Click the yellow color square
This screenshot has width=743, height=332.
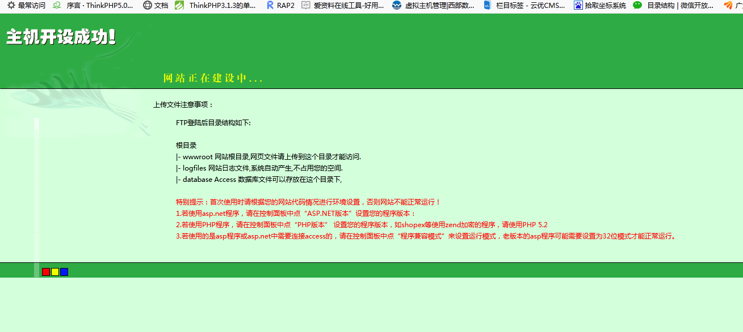(x=55, y=272)
